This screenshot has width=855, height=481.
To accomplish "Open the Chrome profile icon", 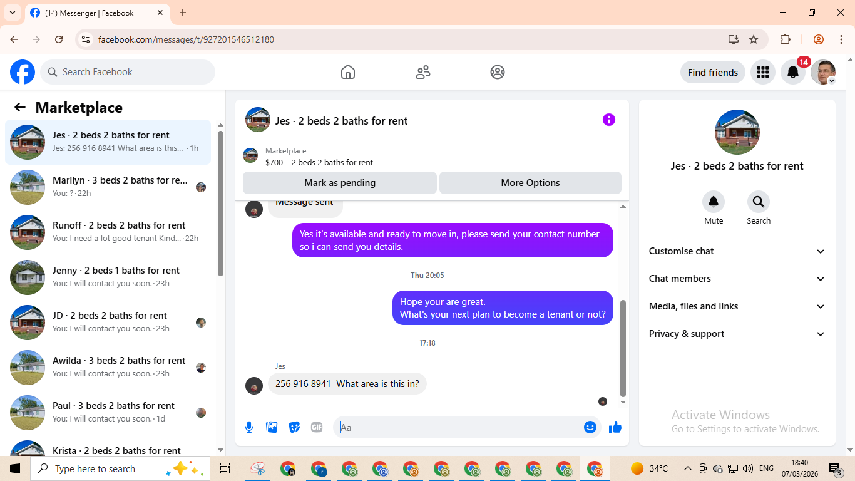I will coord(819,39).
